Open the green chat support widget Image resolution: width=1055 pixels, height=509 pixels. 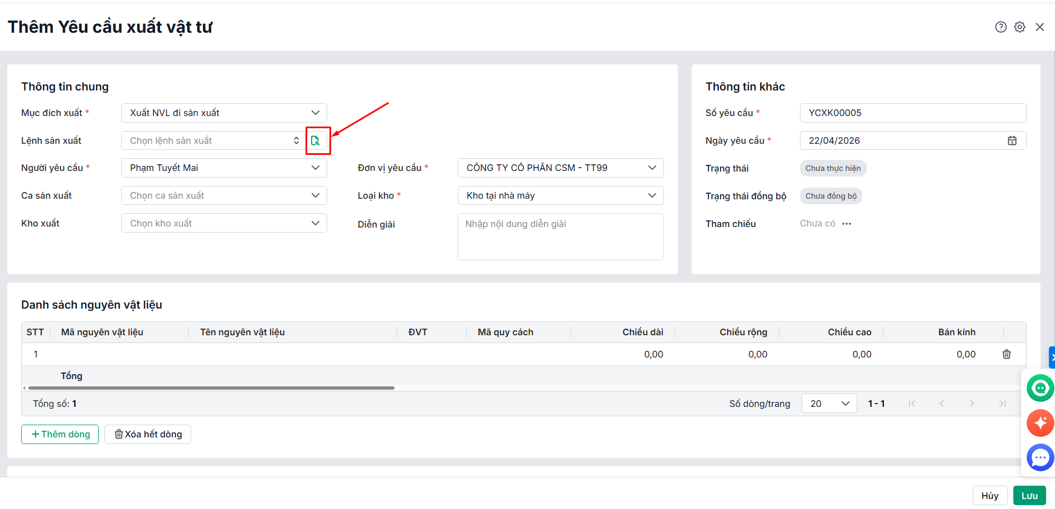click(x=1040, y=387)
